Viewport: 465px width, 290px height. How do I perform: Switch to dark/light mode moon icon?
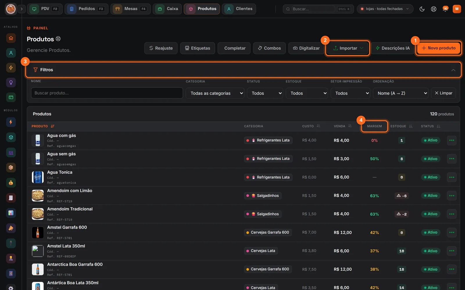click(422, 9)
